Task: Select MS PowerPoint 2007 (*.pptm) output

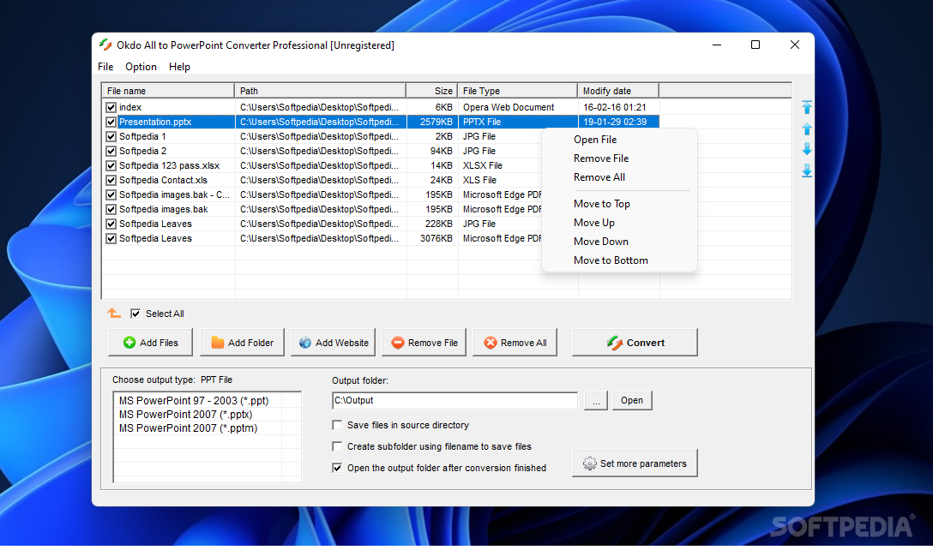Action: click(188, 428)
